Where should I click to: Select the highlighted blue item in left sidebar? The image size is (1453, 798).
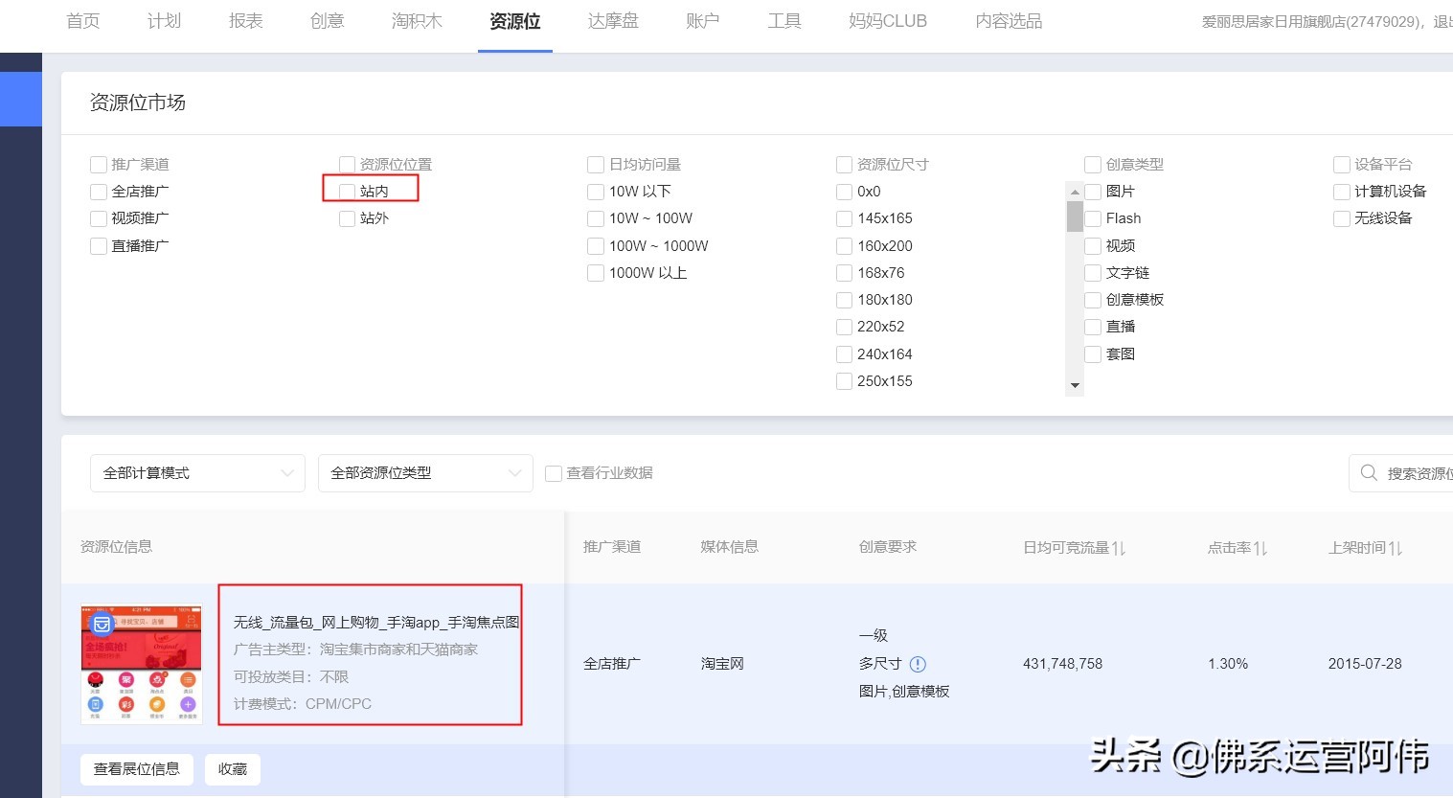pyautogui.click(x=21, y=99)
